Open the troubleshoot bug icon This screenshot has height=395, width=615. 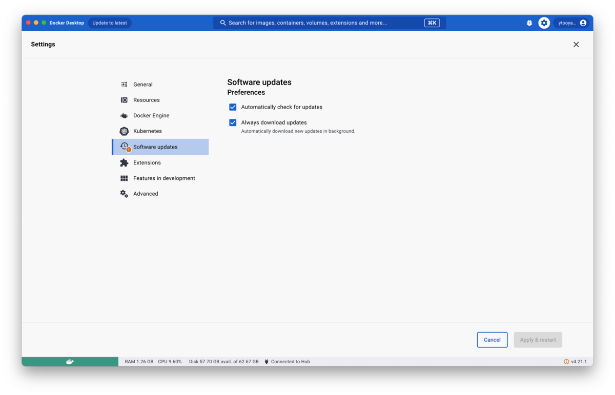click(x=529, y=23)
